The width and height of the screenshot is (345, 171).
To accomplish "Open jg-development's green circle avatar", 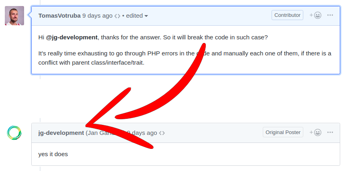I will 14,133.
